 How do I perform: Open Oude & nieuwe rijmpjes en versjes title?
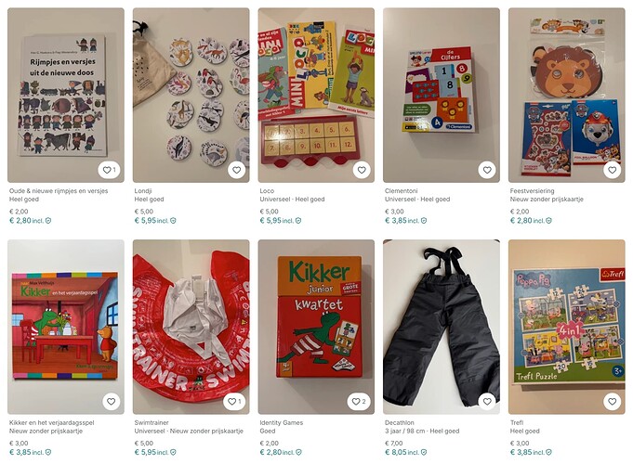coord(59,190)
